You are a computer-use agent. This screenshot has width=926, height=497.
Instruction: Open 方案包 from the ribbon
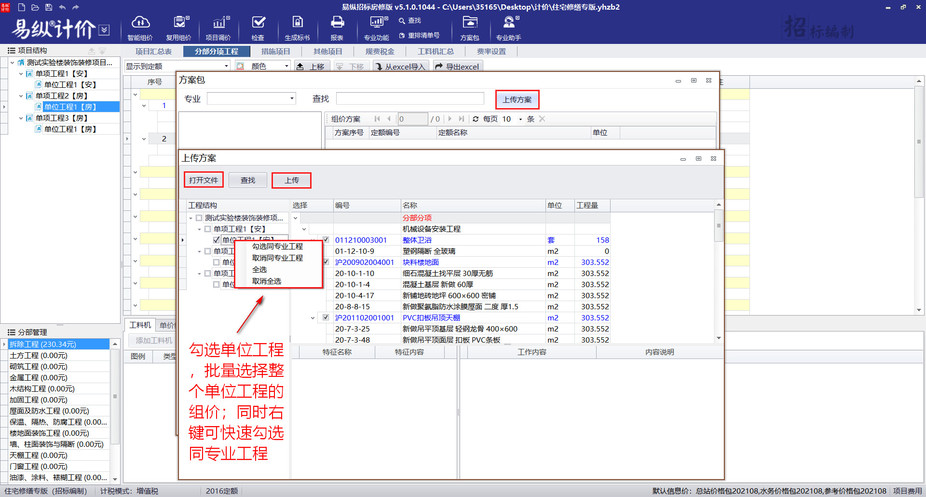[470, 28]
